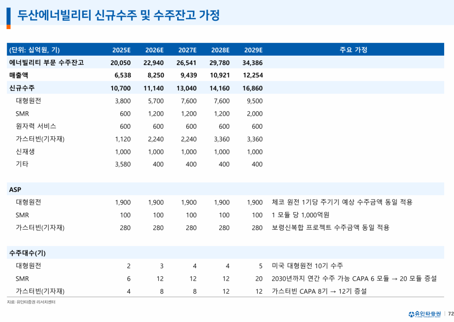Image resolution: width=454 pixels, height=322 pixels.
Task: Click the backlog value 34,386
Action: [253, 63]
